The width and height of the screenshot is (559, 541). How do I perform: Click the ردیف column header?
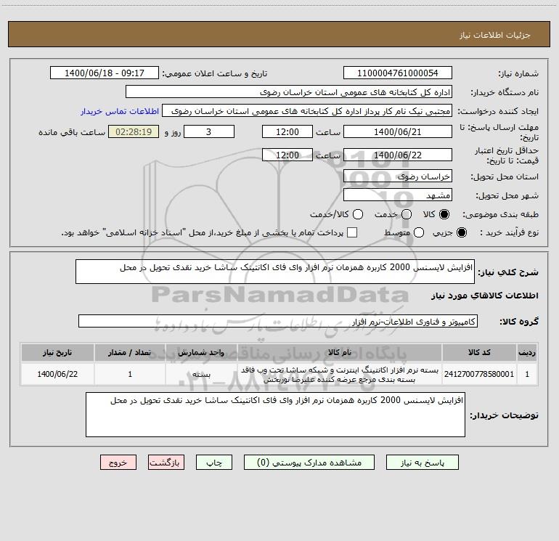pyautogui.click(x=527, y=353)
